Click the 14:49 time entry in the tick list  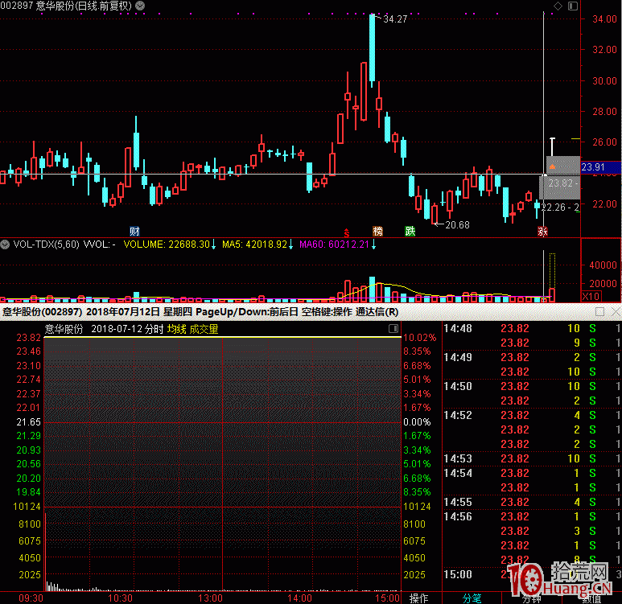tap(458, 357)
